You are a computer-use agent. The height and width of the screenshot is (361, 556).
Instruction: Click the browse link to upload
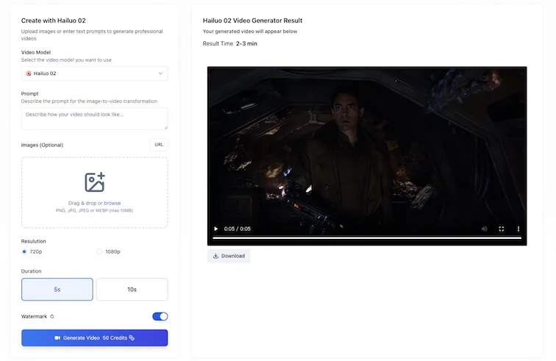point(113,203)
